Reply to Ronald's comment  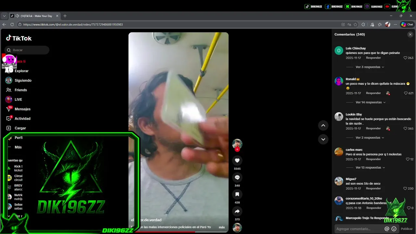click(373, 93)
